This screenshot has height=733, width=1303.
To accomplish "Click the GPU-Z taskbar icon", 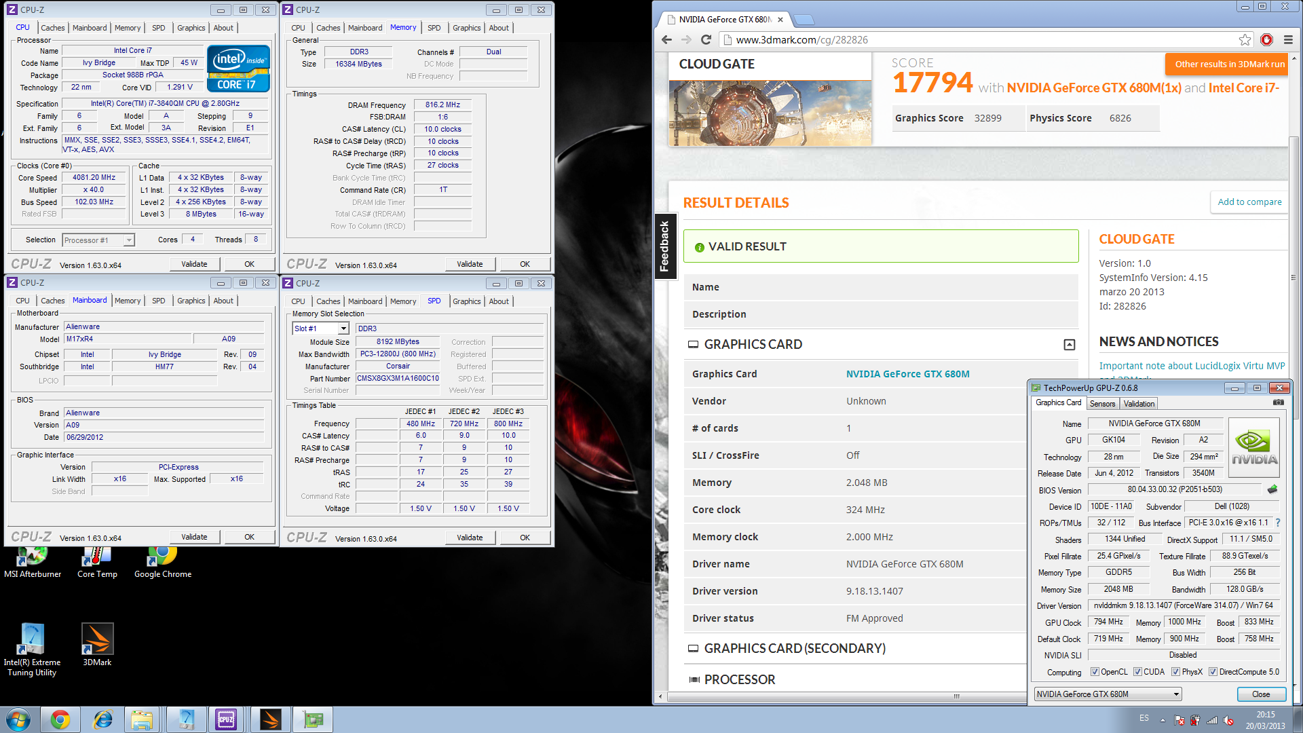I will click(313, 719).
